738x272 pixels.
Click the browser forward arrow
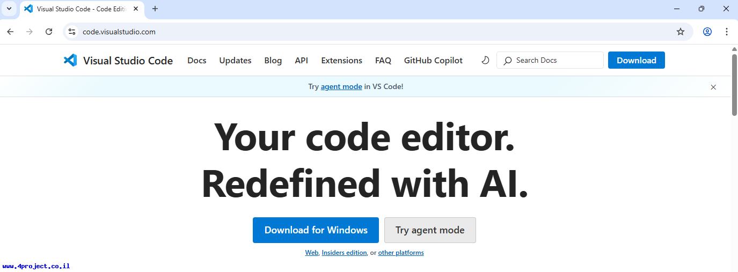click(30, 32)
